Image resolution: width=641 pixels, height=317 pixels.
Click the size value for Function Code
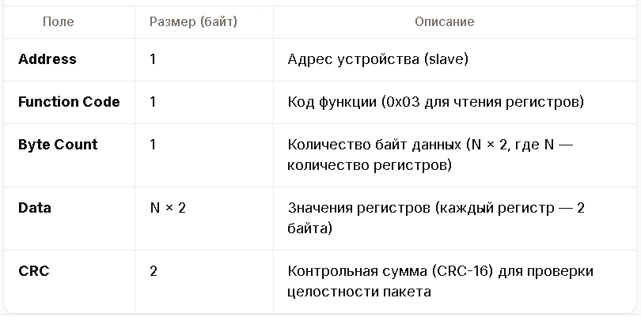pyautogui.click(x=153, y=102)
